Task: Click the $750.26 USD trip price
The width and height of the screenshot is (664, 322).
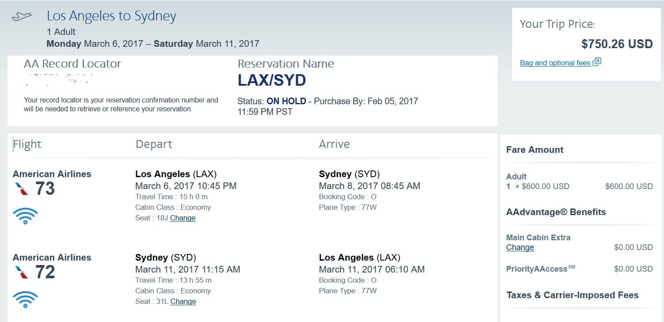Action: click(x=617, y=44)
